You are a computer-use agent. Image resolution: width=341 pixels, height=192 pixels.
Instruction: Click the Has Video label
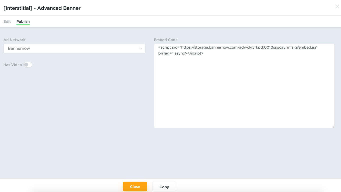13,65
